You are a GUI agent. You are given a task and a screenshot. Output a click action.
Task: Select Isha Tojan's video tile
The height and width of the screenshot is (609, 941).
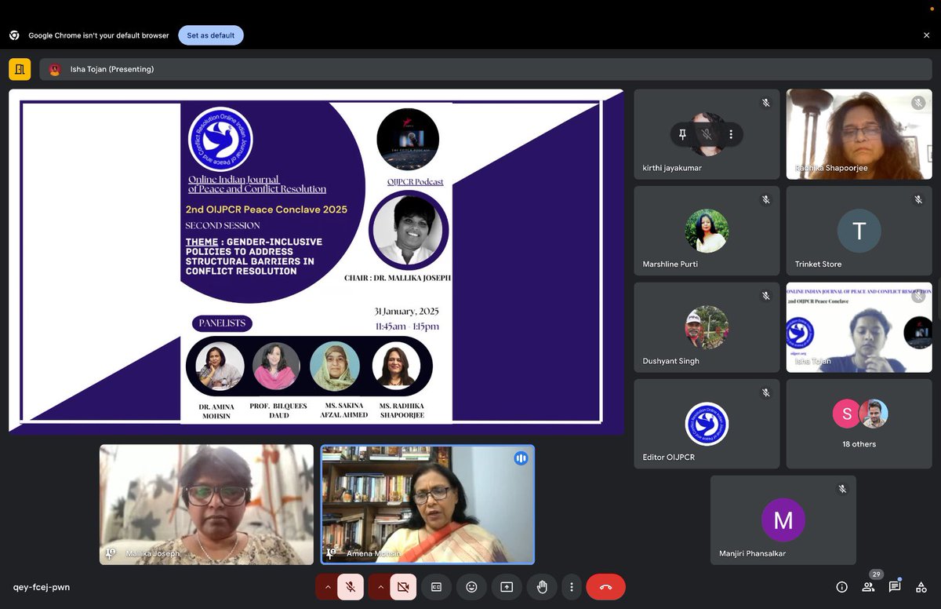pos(859,327)
